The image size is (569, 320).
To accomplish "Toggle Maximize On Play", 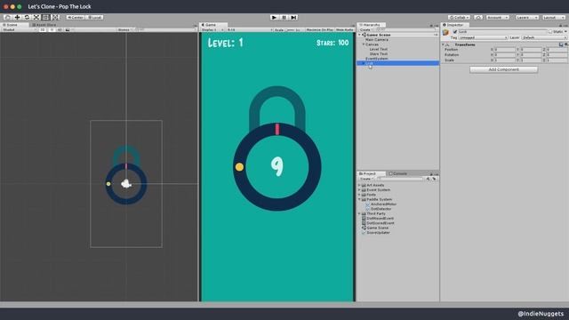I will [319, 29].
